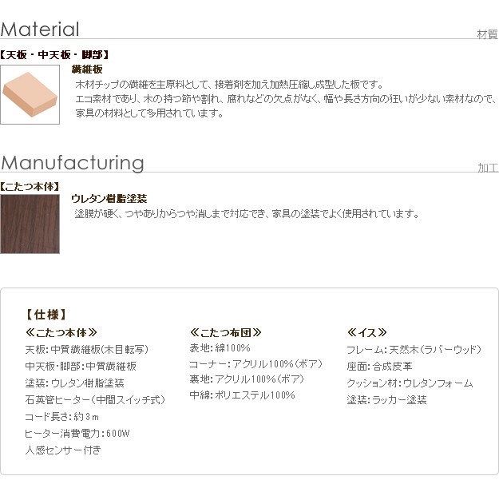Click the 繊維板 title text

(87, 70)
